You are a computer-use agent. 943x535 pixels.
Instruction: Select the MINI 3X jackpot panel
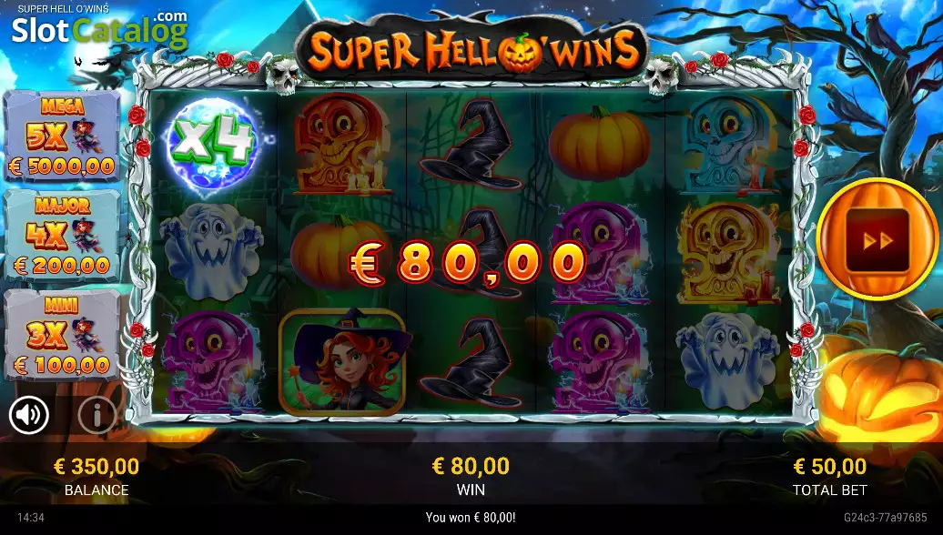[x=63, y=334]
